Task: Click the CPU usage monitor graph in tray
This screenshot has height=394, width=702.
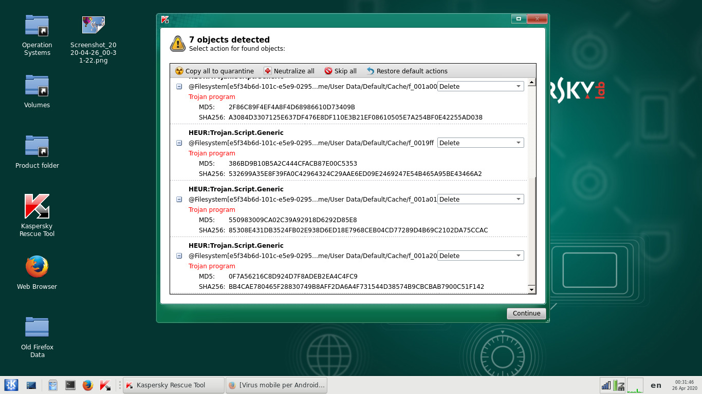Action: [x=635, y=385]
